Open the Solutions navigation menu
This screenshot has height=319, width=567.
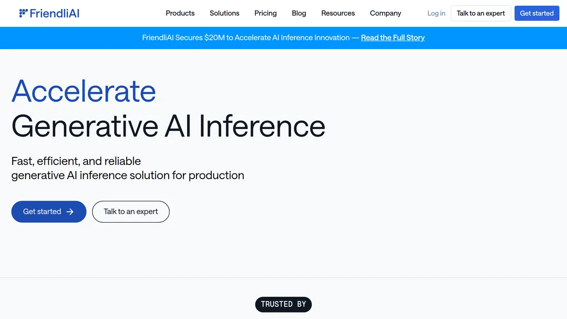click(x=224, y=13)
